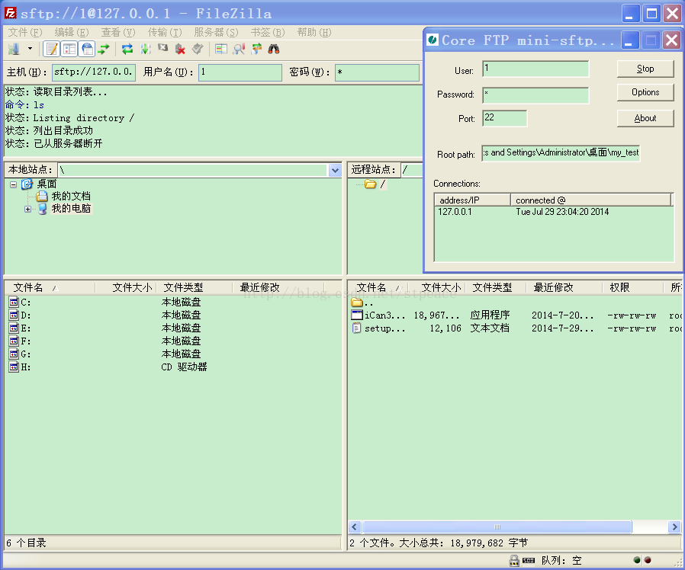Screen dimensions: 685x570
Task: Click About in Core FTP mini-sftp
Action: coord(645,118)
